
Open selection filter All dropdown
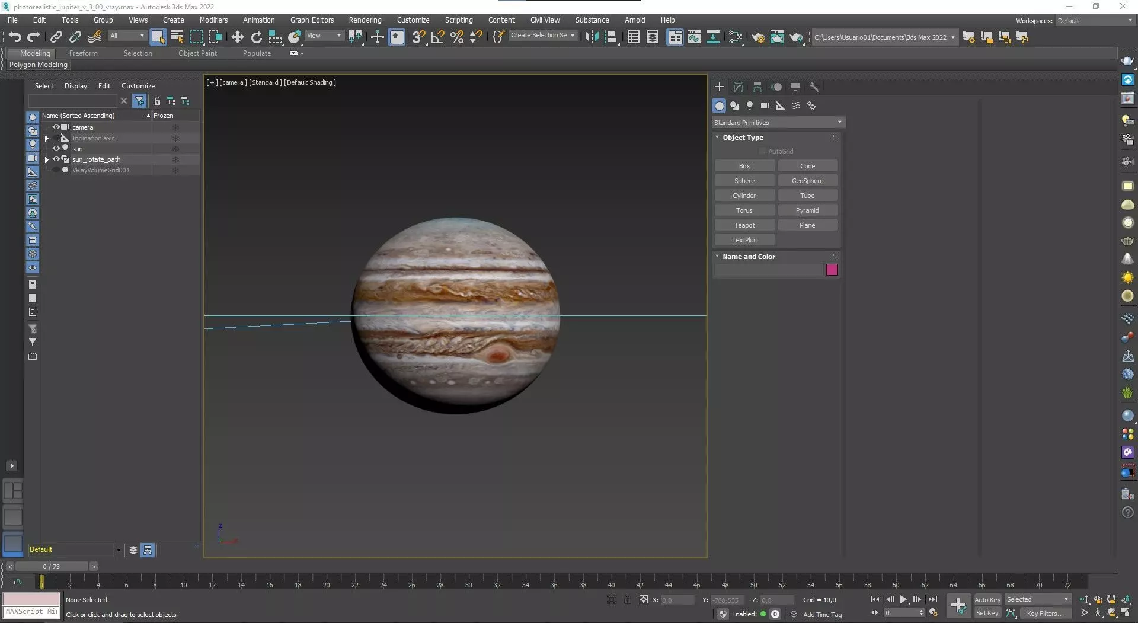coord(127,36)
